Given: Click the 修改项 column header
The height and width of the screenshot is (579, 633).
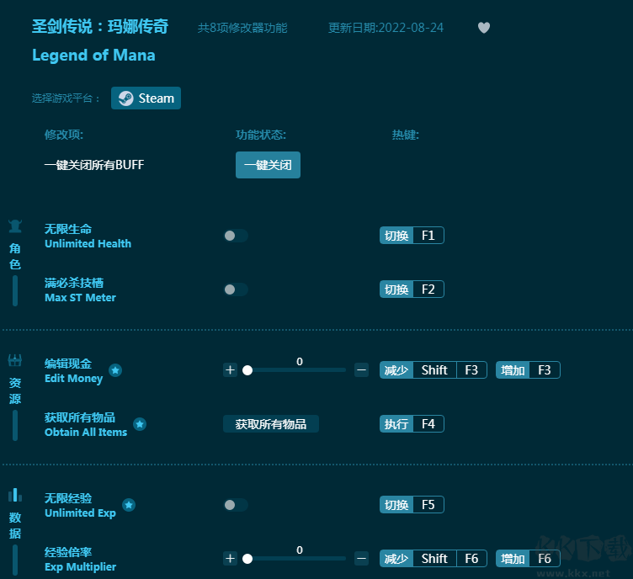Looking at the screenshot, I should click(x=64, y=135).
